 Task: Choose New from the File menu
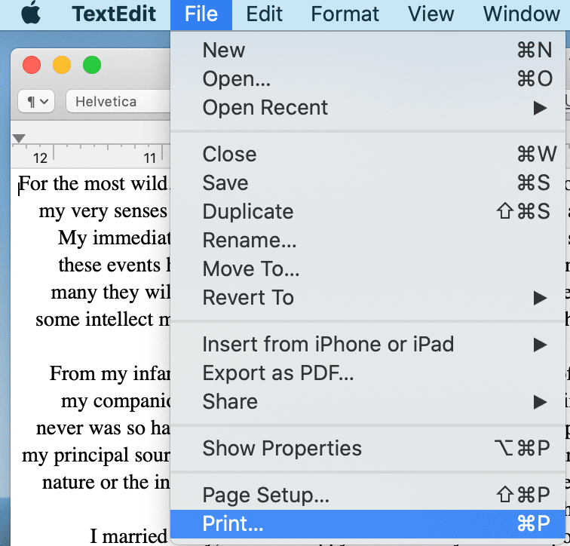point(367,51)
